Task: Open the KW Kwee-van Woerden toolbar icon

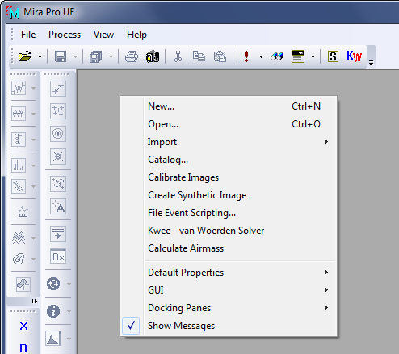Action: point(355,56)
